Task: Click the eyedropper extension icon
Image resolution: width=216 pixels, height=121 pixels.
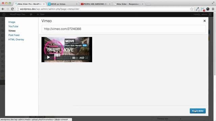Action: tap(197, 9)
